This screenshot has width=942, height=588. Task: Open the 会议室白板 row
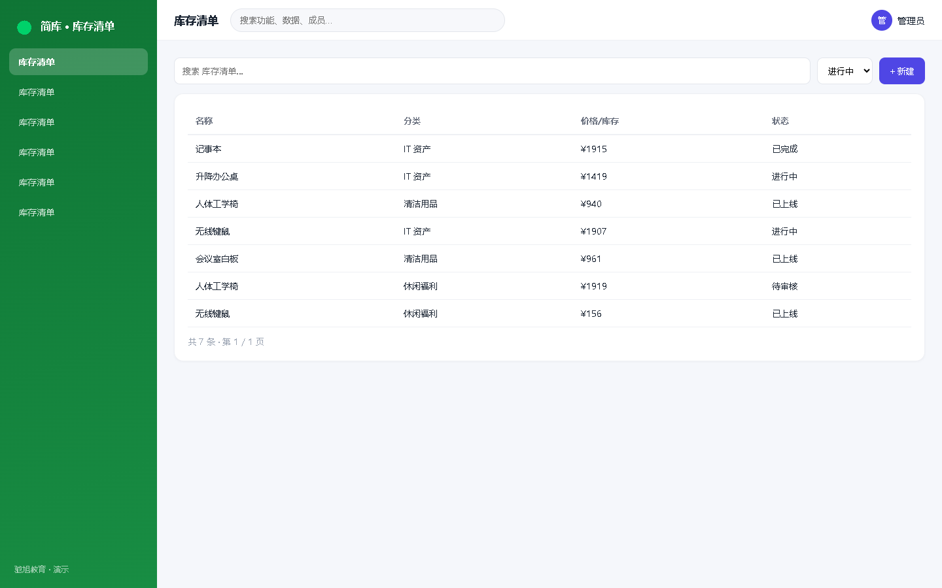click(x=549, y=259)
